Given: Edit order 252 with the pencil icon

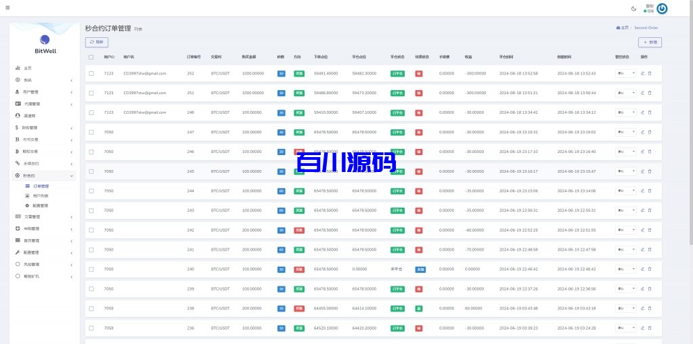Looking at the screenshot, I should [643, 73].
